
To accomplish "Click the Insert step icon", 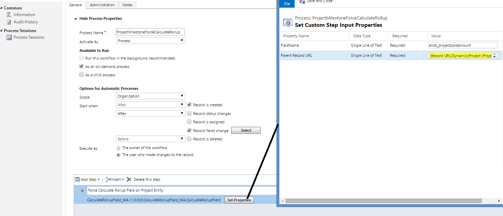I will click(108, 179).
